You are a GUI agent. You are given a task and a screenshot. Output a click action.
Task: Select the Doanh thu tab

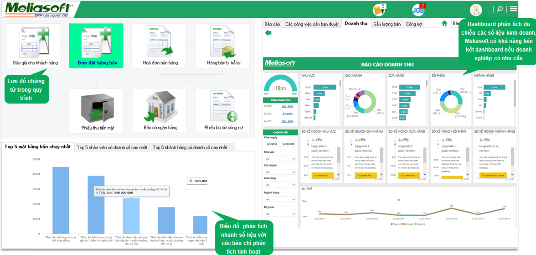[x=356, y=24]
